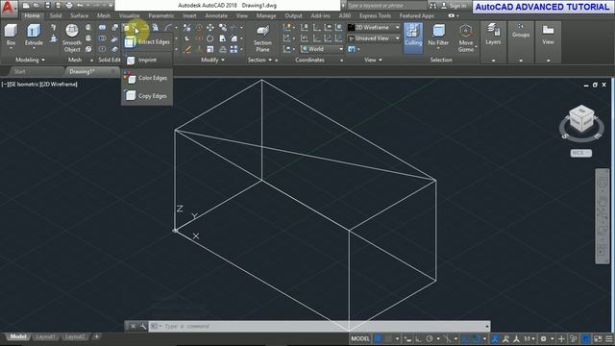Open the Output ribbon tab
This screenshot has width=615, height=346.
tap(293, 15)
